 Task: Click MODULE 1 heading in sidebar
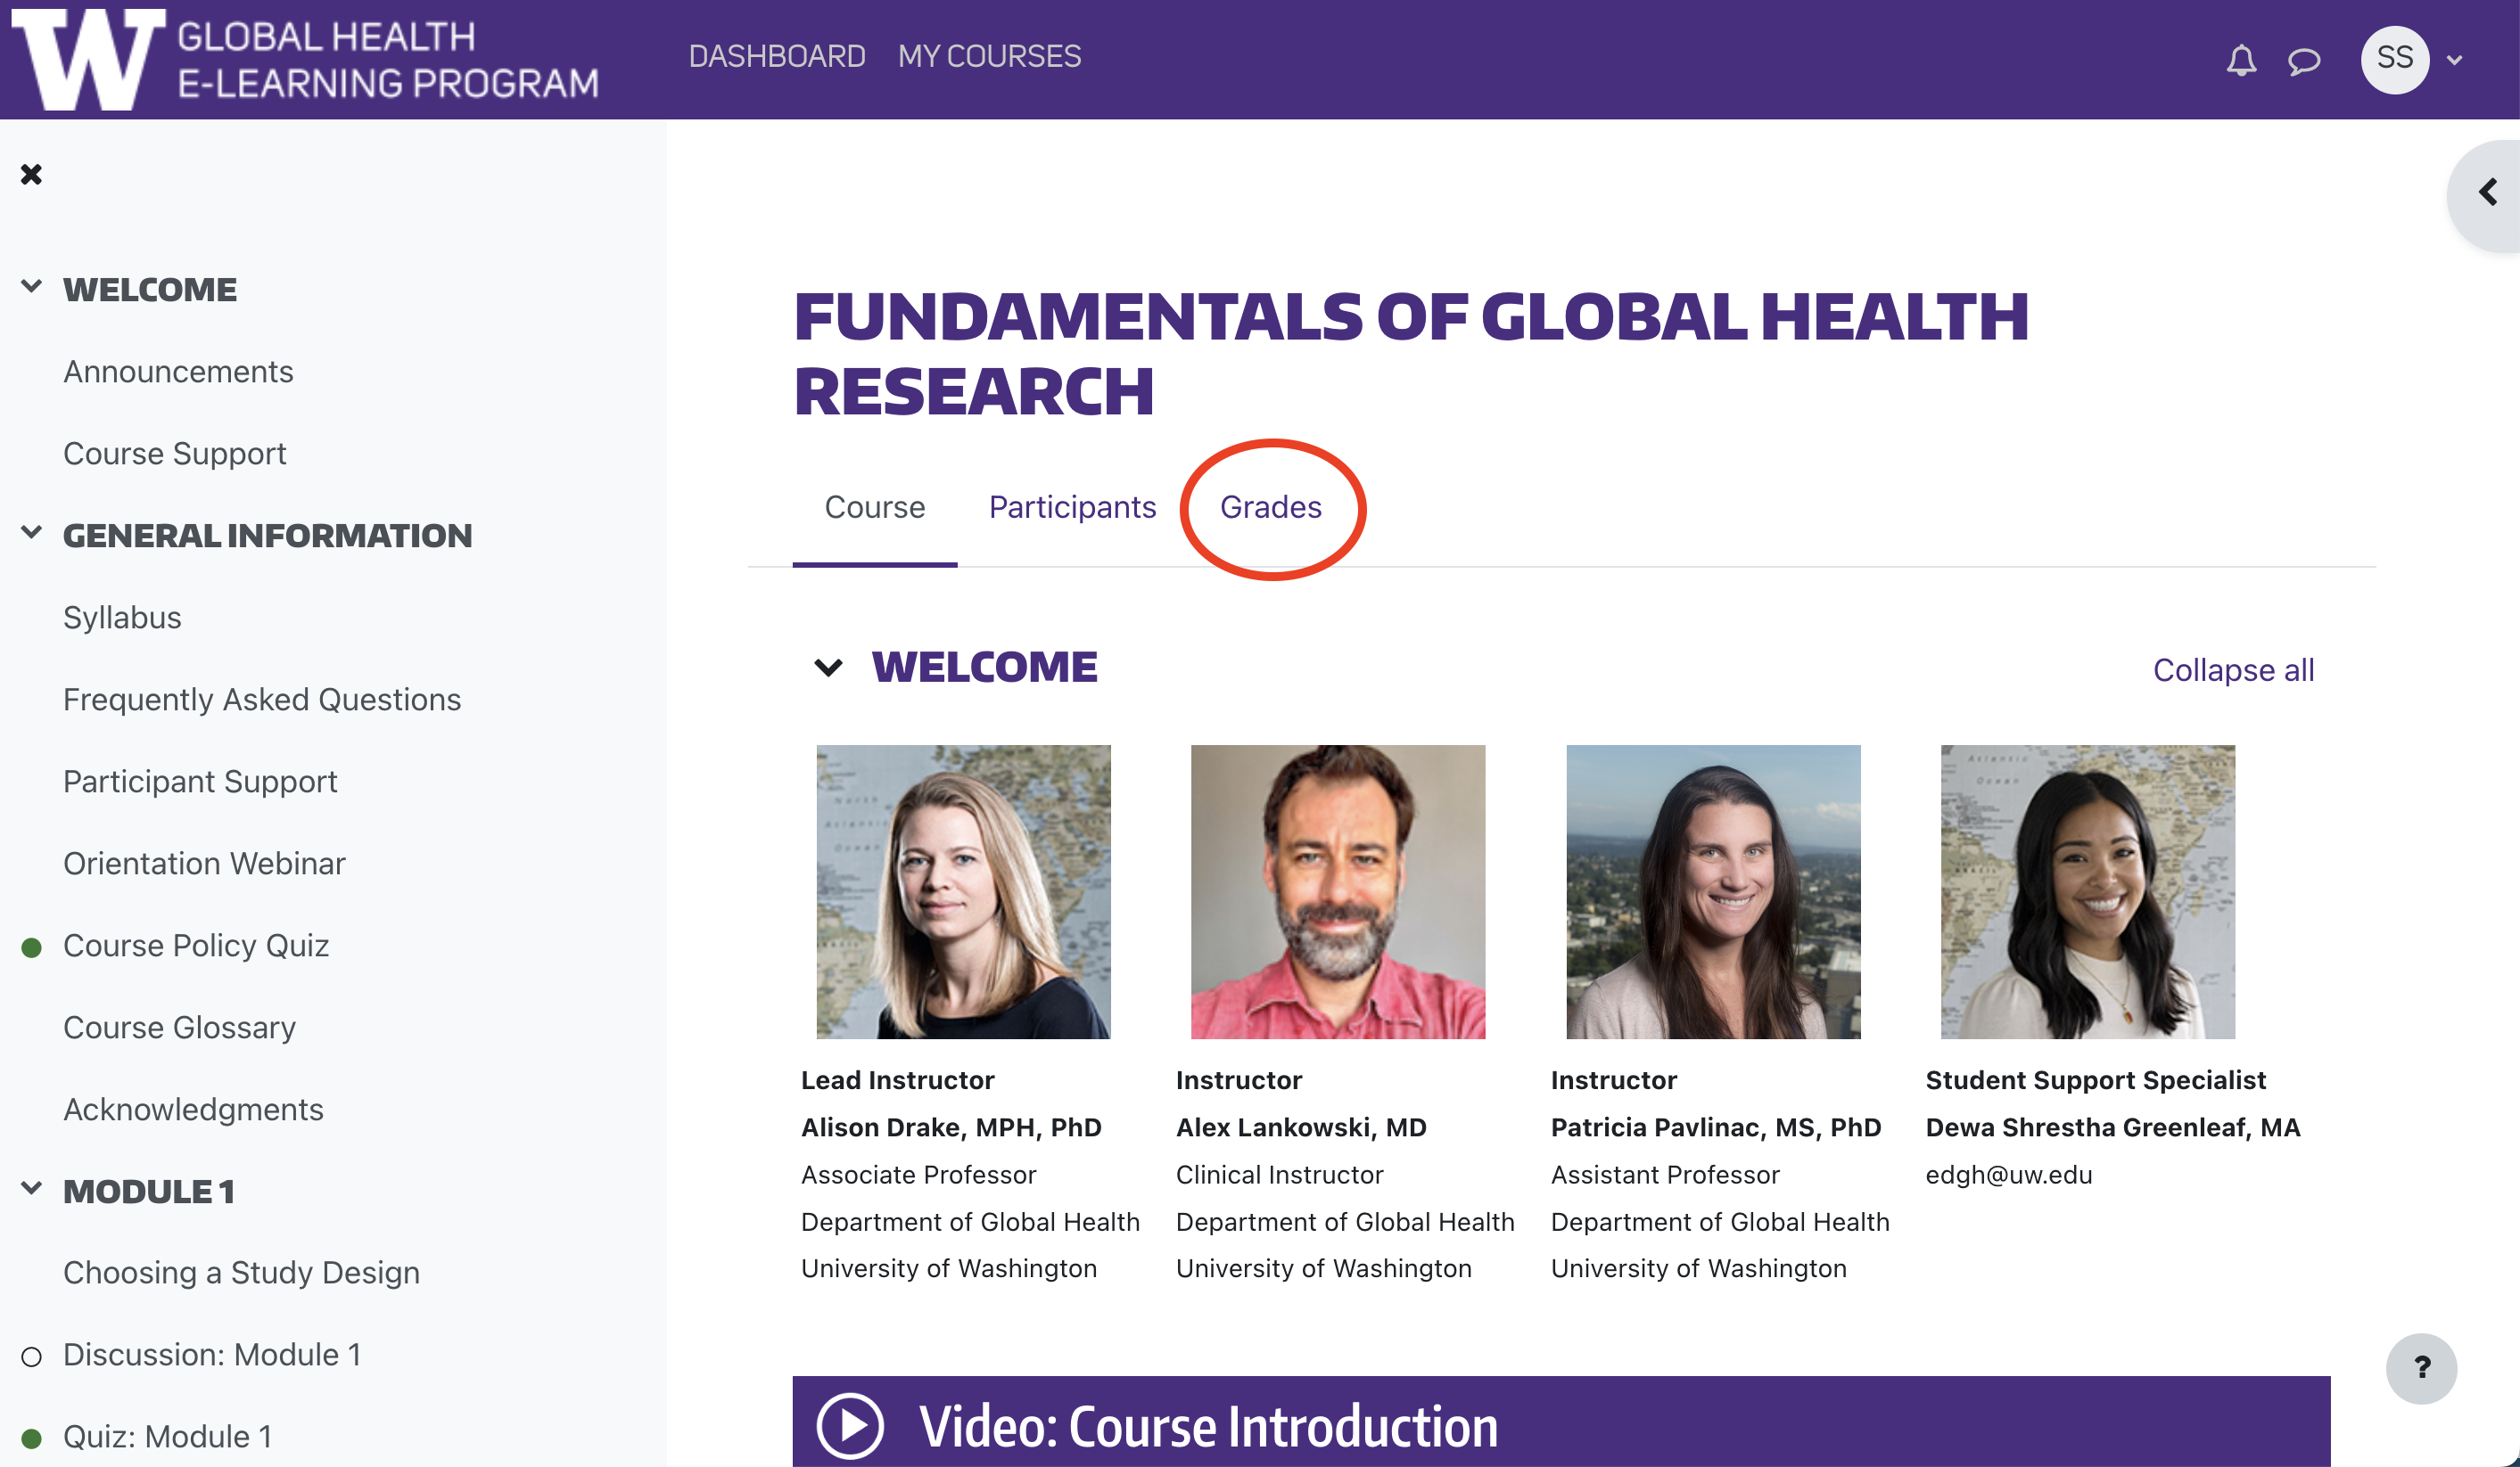pyautogui.click(x=148, y=1192)
